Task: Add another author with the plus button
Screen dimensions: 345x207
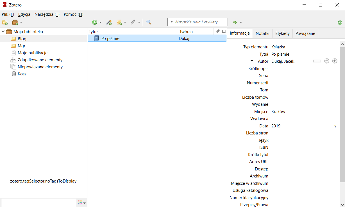Action: point(335,61)
